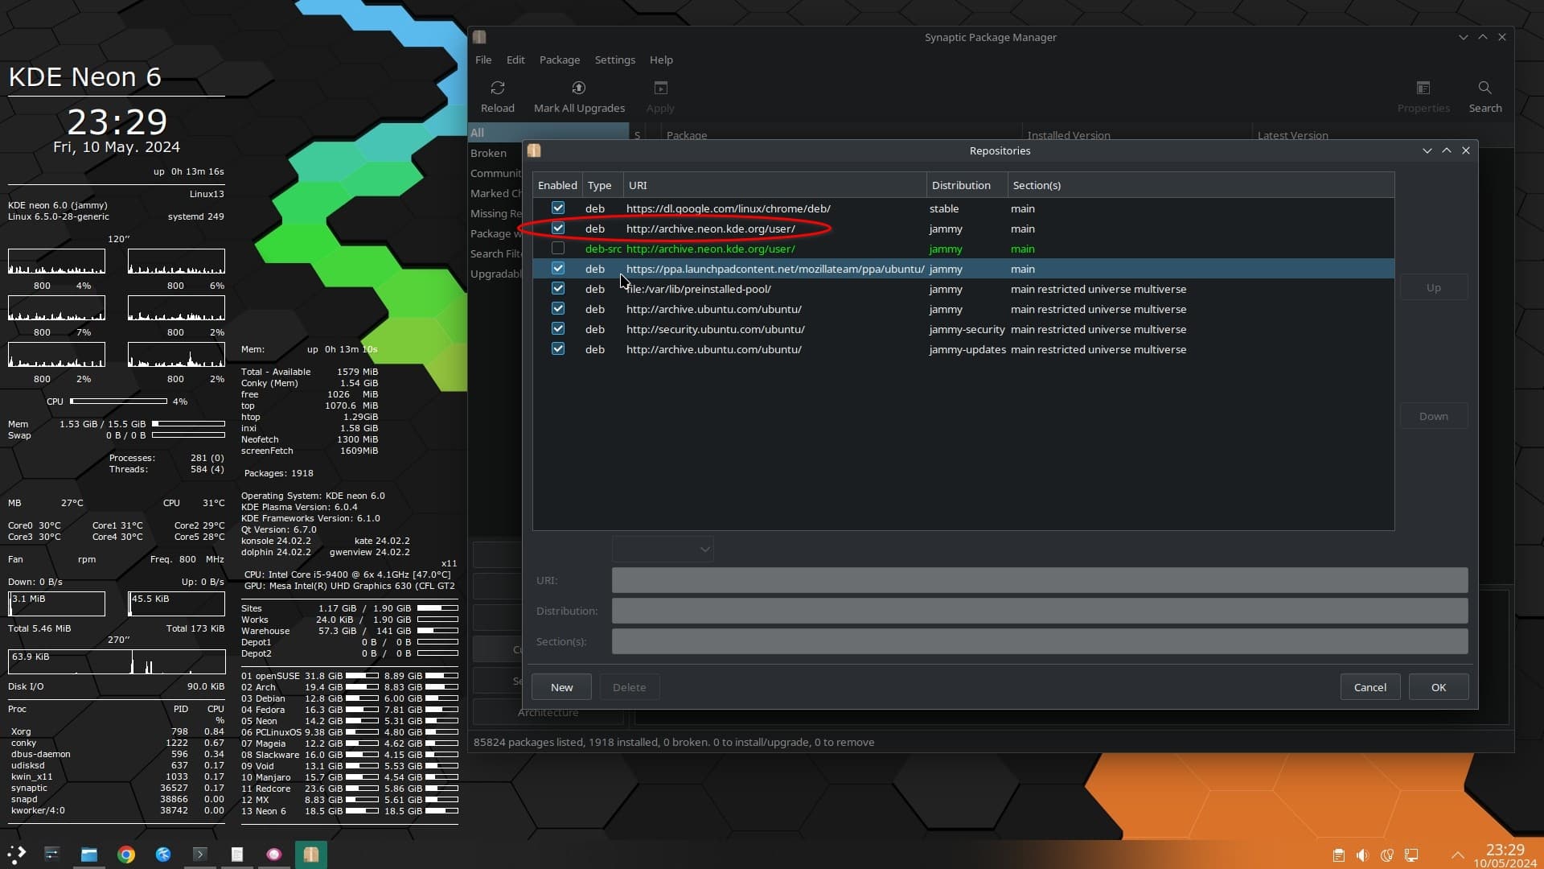The image size is (1544, 869).
Task: Click the New repository button
Action: tap(561, 687)
